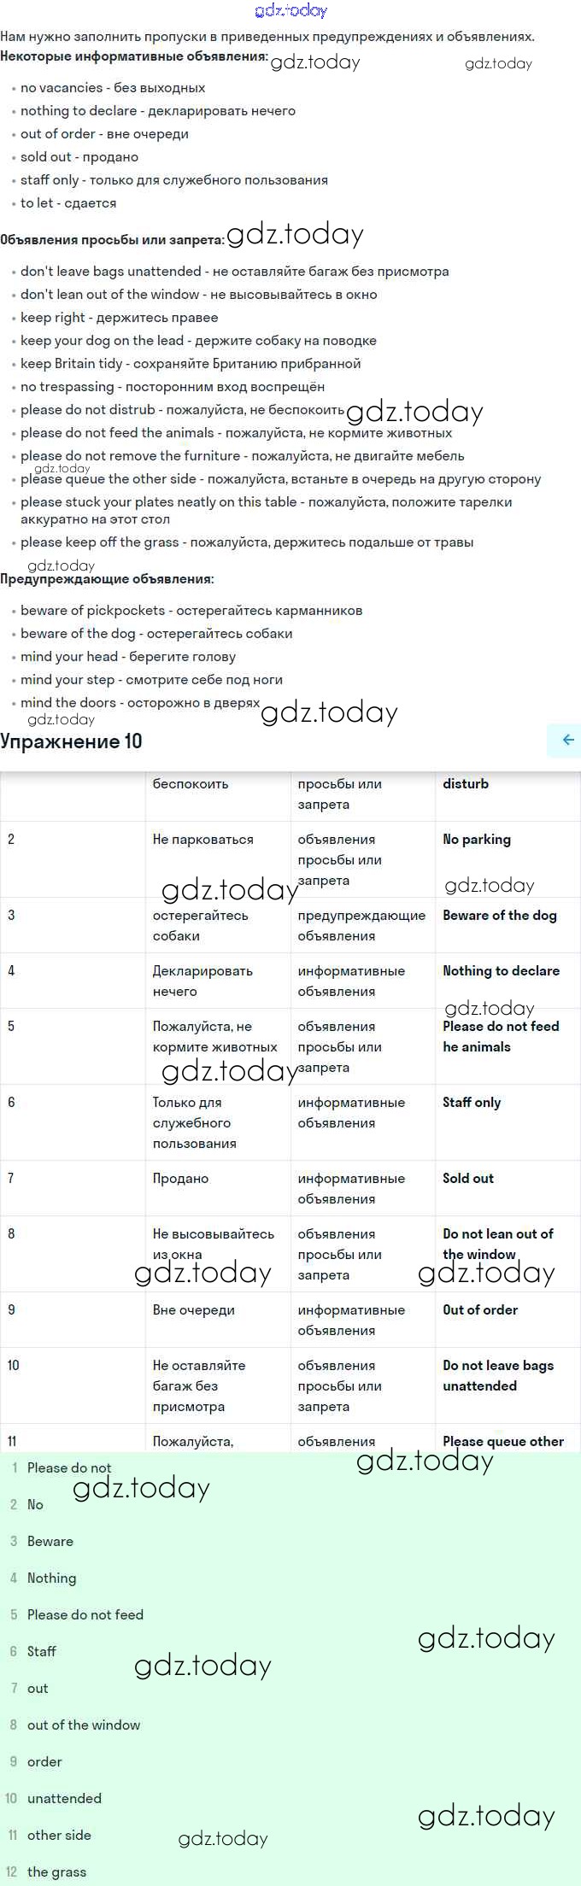The height and width of the screenshot is (1886, 581).
Task: Click the blue gdz.today logo at top
Action: click(x=290, y=10)
